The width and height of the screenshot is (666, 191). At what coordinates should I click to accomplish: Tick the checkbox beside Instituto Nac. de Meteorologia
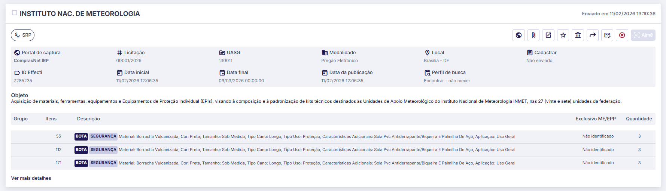pyautogui.click(x=15, y=13)
